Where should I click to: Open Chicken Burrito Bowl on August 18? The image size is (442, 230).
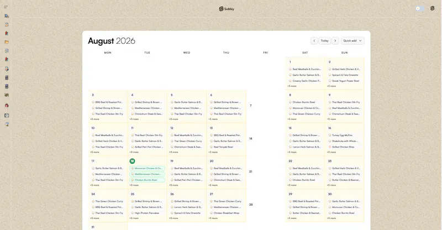pos(147,180)
